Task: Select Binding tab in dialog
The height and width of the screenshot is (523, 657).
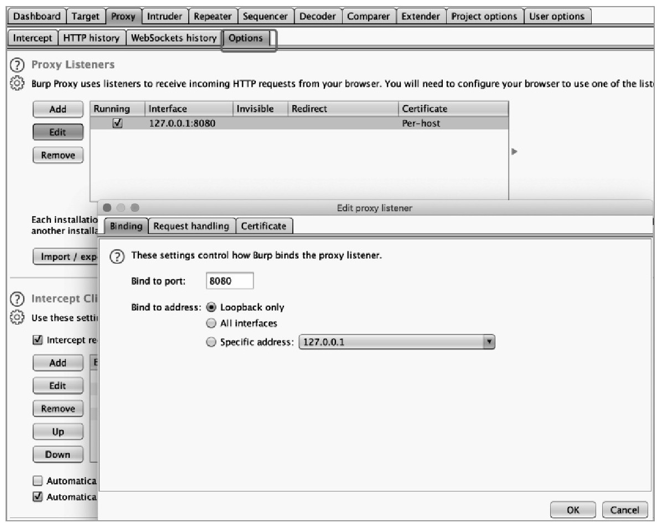Action: click(x=126, y=226)
